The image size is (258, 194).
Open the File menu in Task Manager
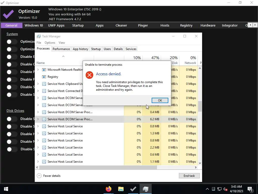tap(39, 42)
